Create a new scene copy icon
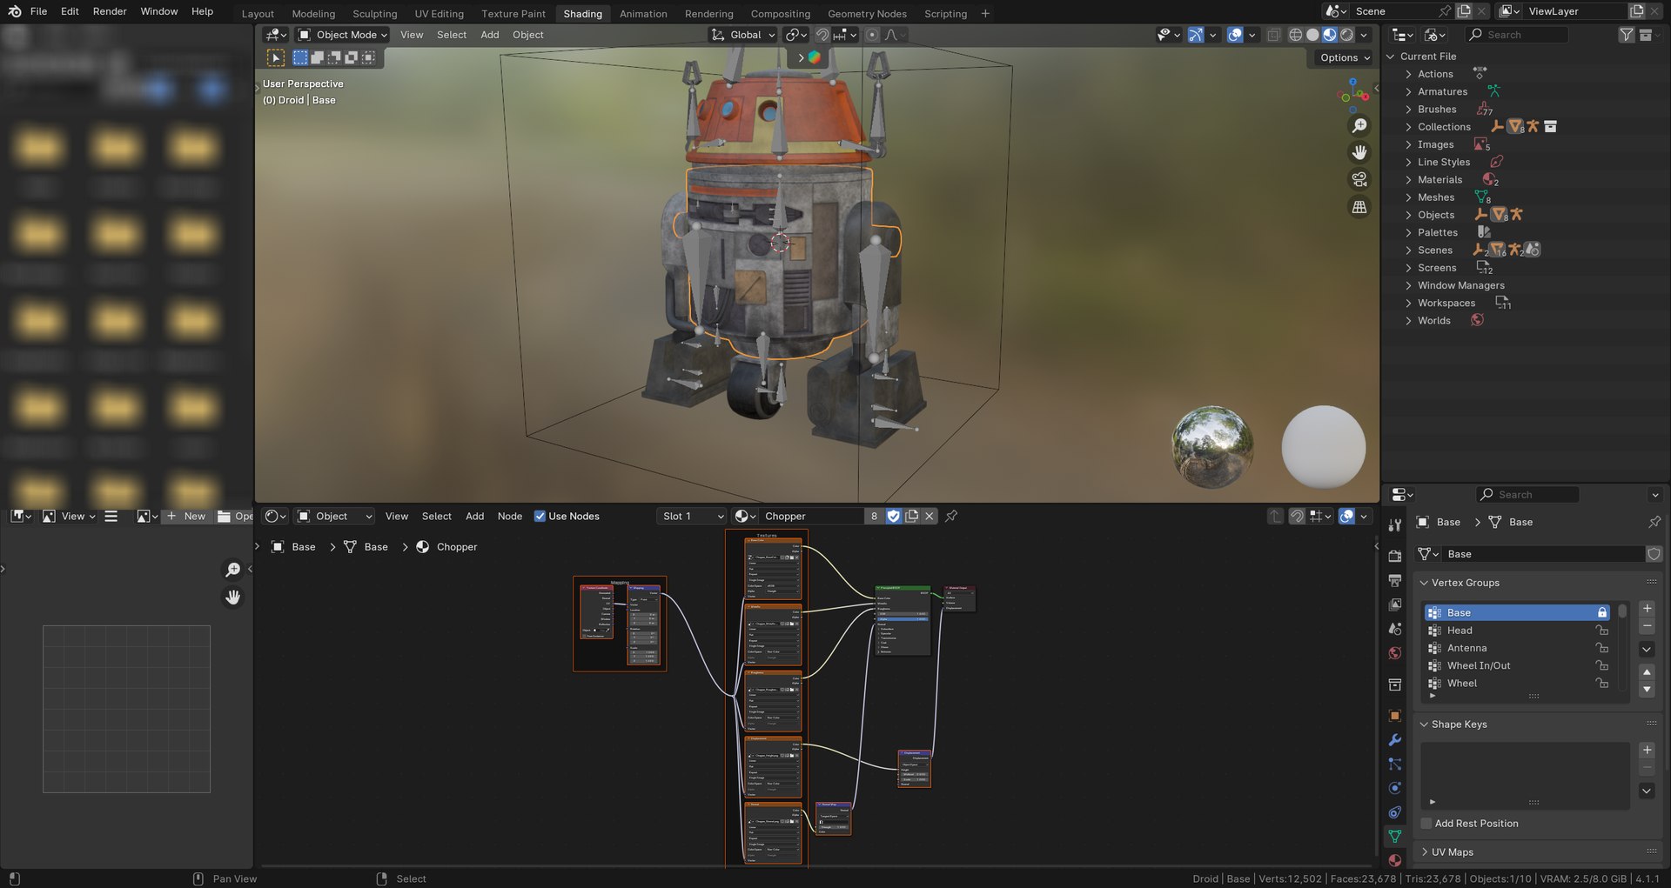The width and height of the screenshot is (1671, 888). click(1464, 11)
